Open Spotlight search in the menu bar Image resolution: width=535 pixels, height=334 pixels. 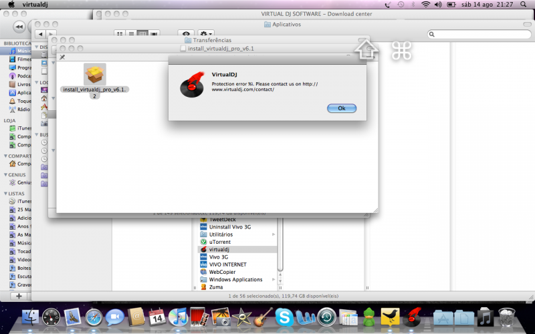point(524,5)
